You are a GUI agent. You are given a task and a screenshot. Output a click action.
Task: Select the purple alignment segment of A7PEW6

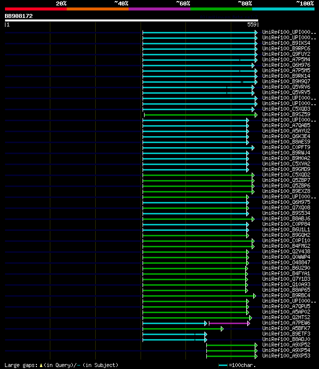pyautogui.click(x=228, y=323)
